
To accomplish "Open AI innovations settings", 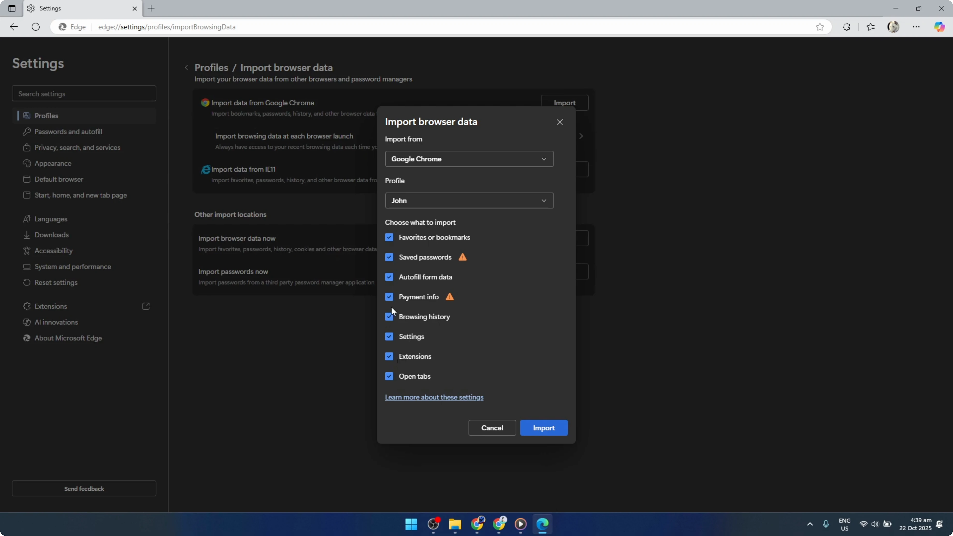I will tap(84, 322).
